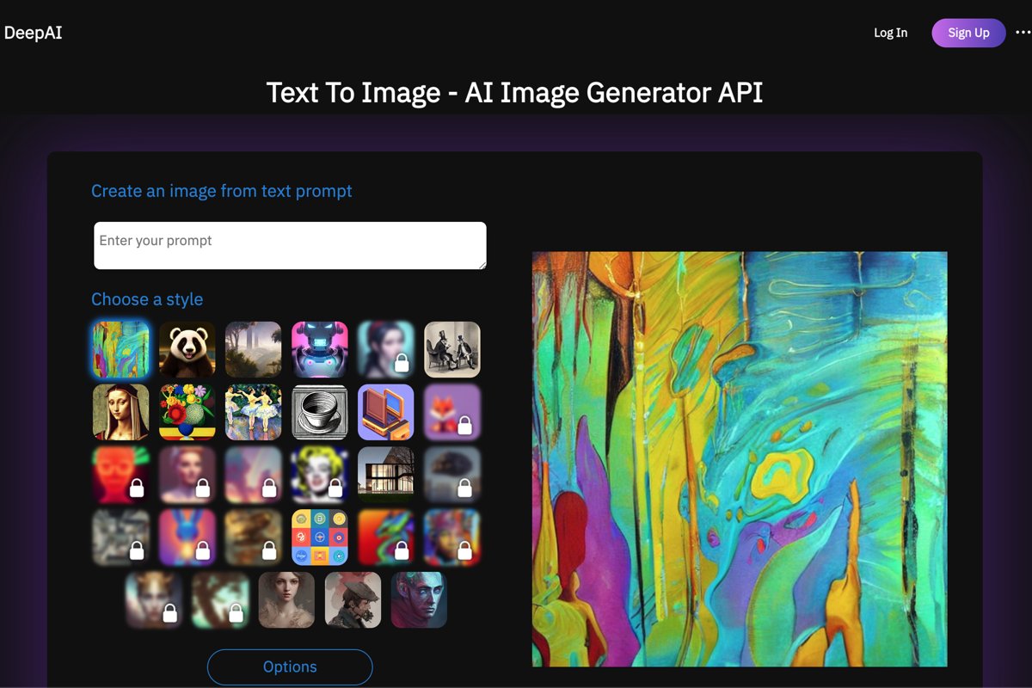Select the nine app icons grid style
This screenshot has width=1032, height=688.
[x=320, y=538]
